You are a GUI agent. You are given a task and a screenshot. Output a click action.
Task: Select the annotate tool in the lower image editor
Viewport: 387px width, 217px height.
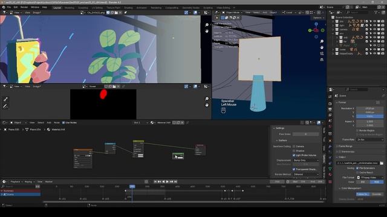[5, 106]
